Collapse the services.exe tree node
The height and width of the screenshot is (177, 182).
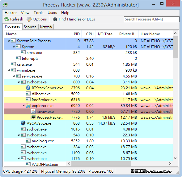coord(14,76)
